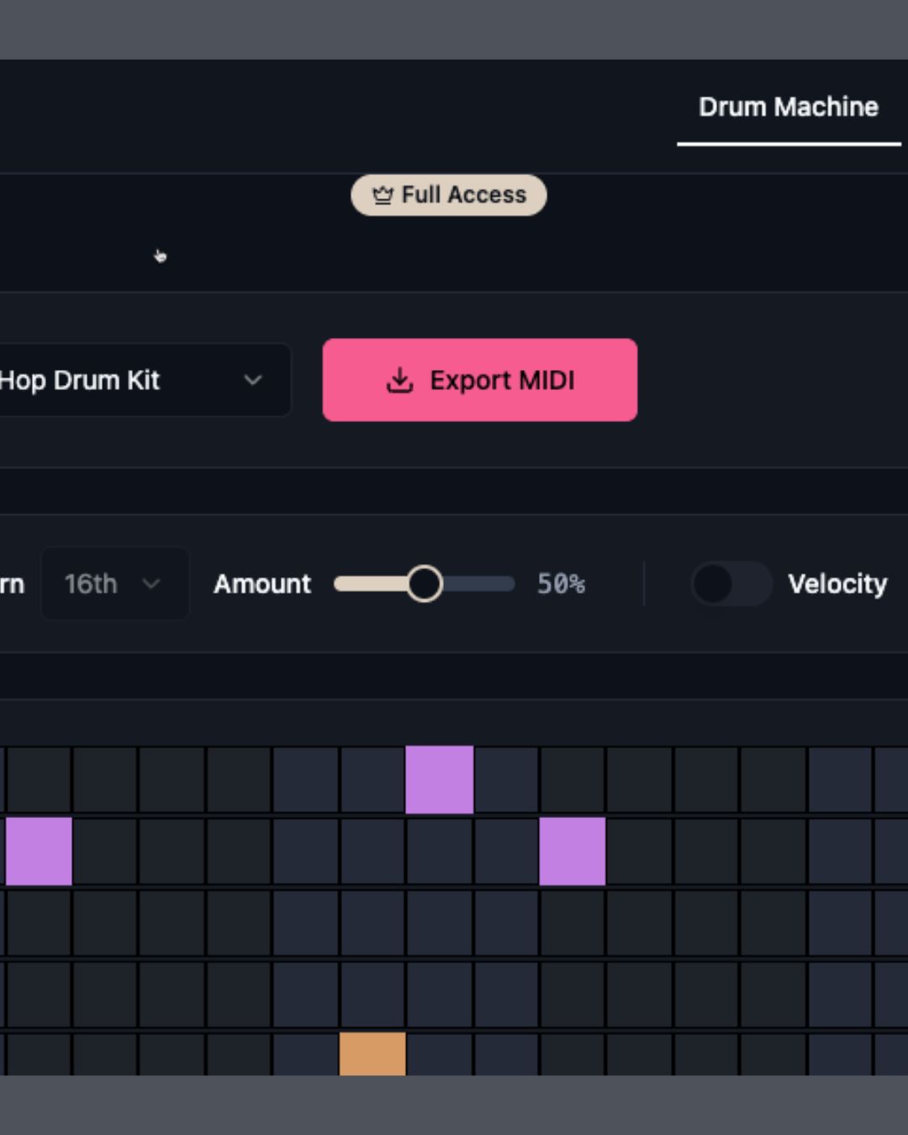Switch to the Drum Machine tab
Viewport: 908px width, 1135px height.
click(788, 108)
